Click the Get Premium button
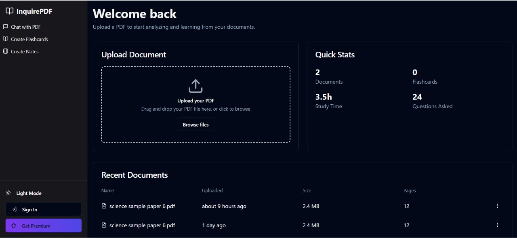This screenshot has height=238, width=517. (x=43, y=226)
